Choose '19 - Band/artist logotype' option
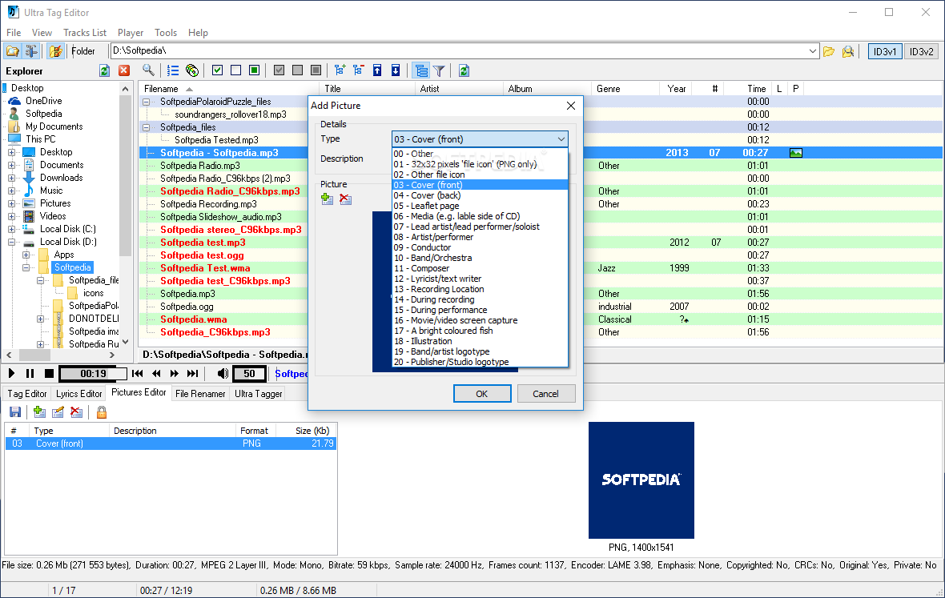 480,351
